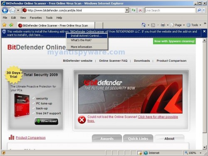The width and height of the screenshot is (208, 156).
Task: Open the Tools menu in the menu bar
Action: click(49, 18)
